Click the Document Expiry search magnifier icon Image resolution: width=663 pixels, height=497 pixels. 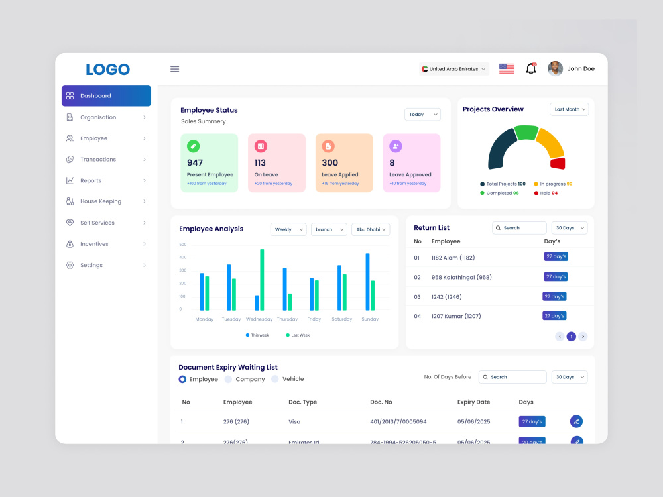tap(485, 377)
